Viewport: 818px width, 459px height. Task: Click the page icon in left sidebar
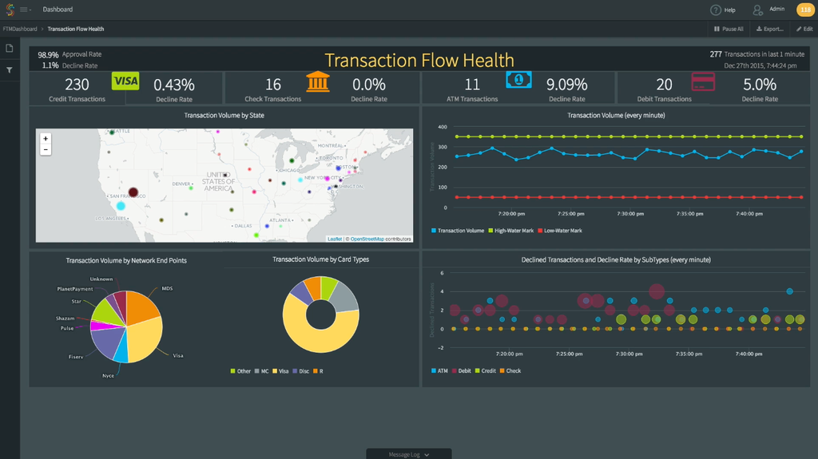pos(10,49)
